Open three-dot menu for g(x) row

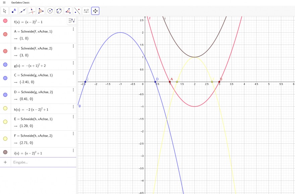pos(73,63)
